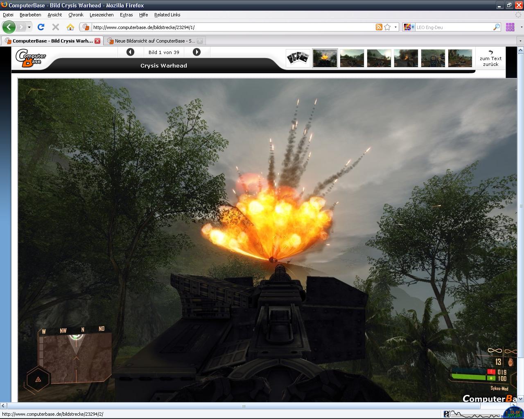The height and width of the screenshot is (419, 524).
Task: Click the RSS feed icon
Action: 379,27
